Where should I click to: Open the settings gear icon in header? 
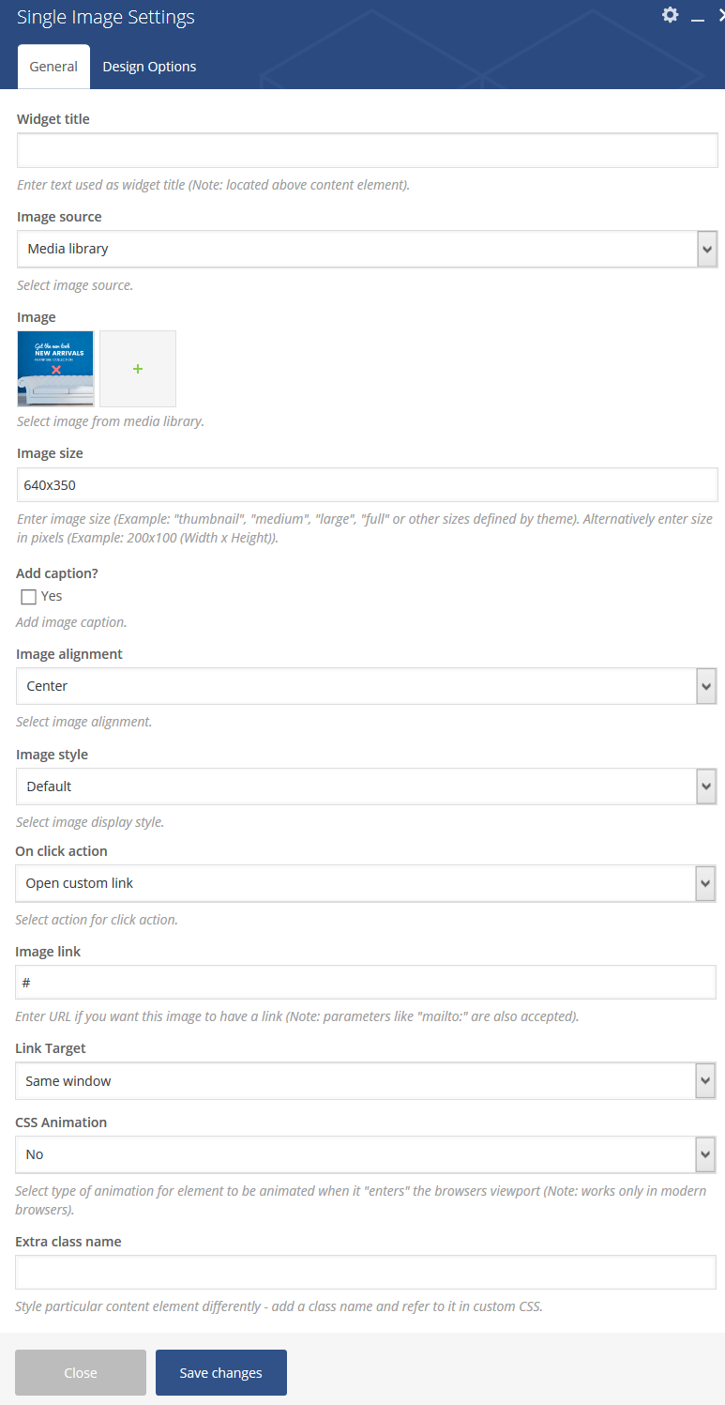(670, 15)
